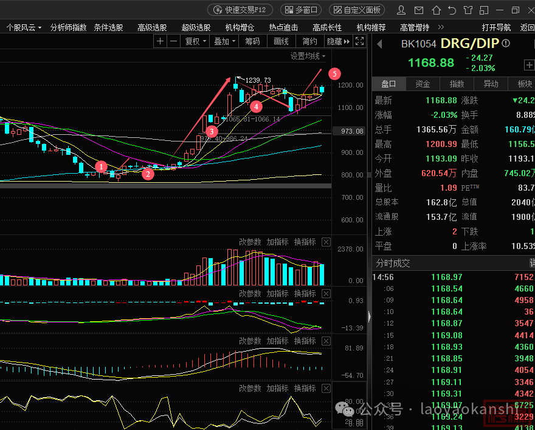
Task: Click the undo back arrow icon
Action: (452, 10)
